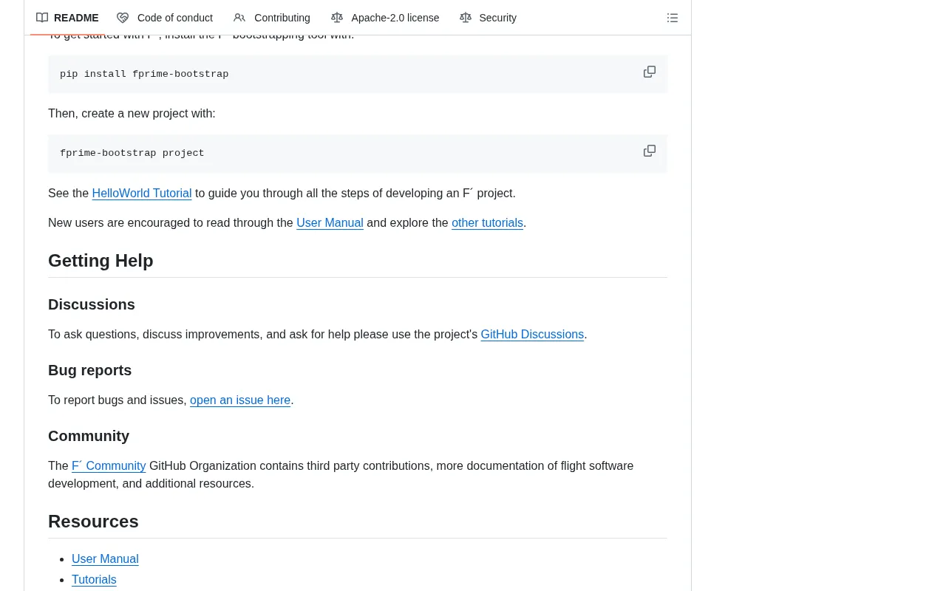Open User Manual in Resources list
946x591 pixels.
point(105,559)
